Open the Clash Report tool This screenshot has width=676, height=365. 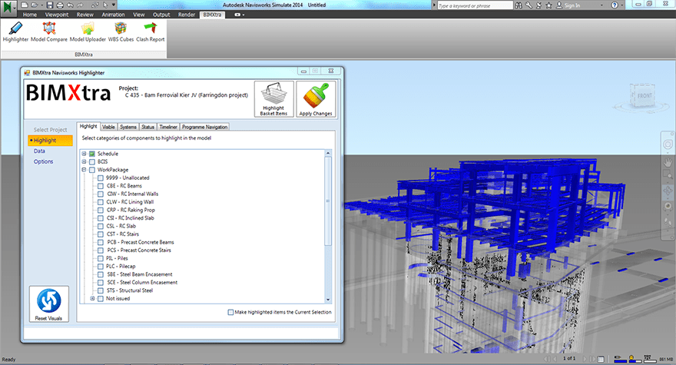[150, 32]
